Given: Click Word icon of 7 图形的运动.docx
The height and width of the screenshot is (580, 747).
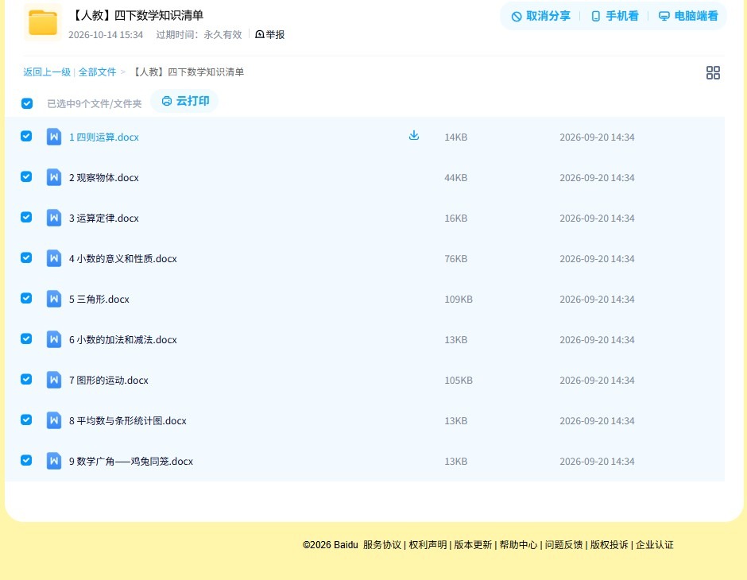Looking at the screenshot, I should pos(54,380).
